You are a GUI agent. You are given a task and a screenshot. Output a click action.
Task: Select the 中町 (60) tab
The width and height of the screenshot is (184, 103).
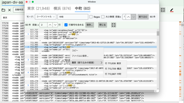click(x=83, y=8)
